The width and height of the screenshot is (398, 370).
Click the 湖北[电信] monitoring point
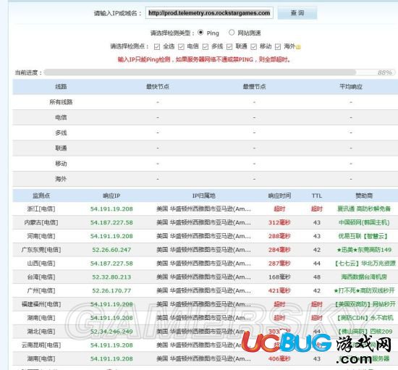click(41, 332)
